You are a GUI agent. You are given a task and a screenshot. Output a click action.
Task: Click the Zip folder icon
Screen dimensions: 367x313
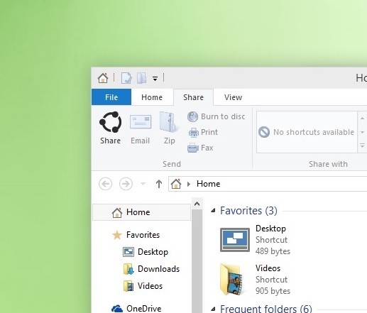tap(168, 122)
